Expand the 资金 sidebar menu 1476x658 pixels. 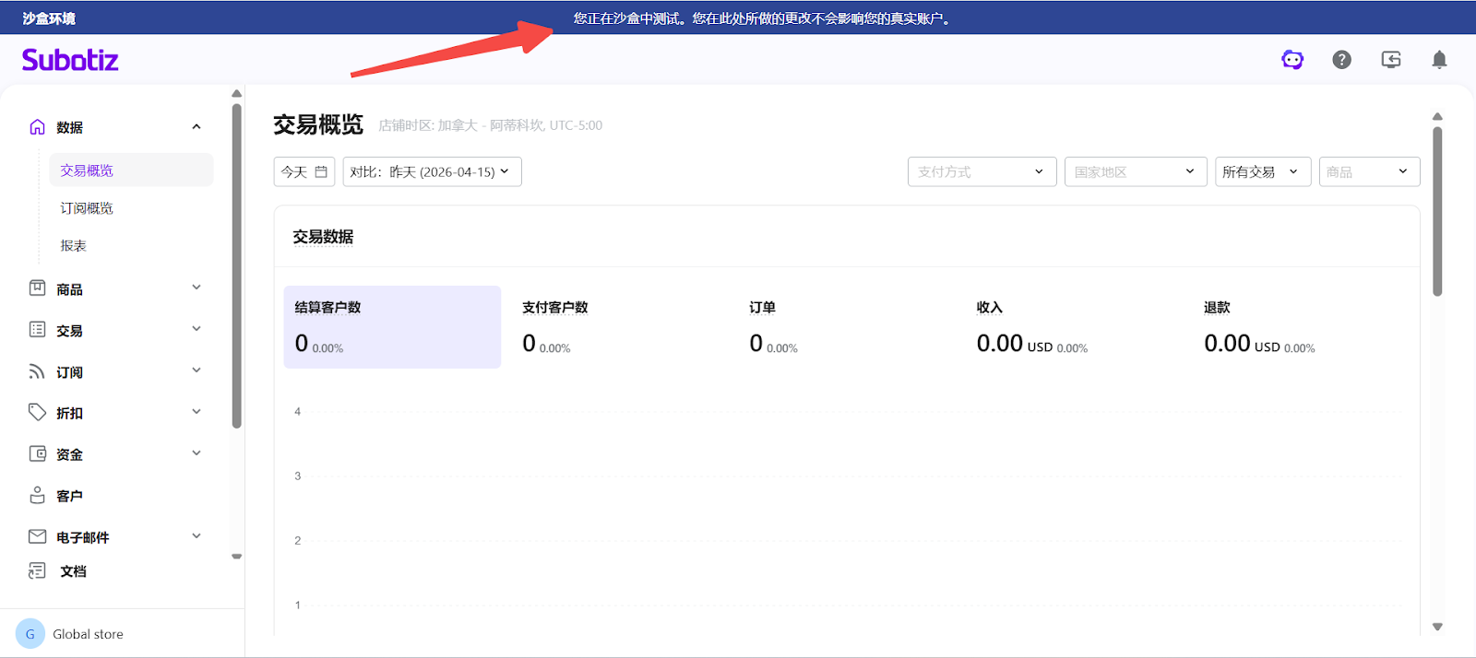[196, 453]
